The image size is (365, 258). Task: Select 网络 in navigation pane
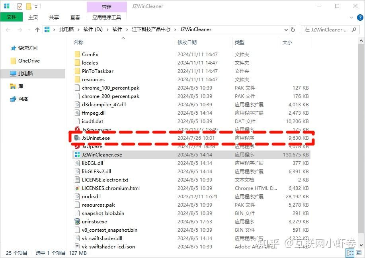[23, 99]
